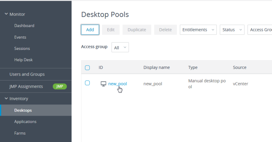Viewport: 272px width, 142px height.
Task: Select Sessions in the sidebar
Action: click(22, 48)
